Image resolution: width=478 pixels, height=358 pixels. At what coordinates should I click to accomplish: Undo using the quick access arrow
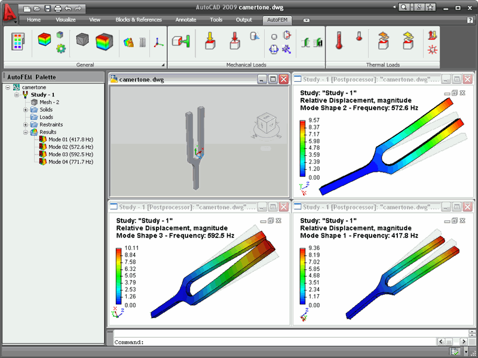(68, 8)
